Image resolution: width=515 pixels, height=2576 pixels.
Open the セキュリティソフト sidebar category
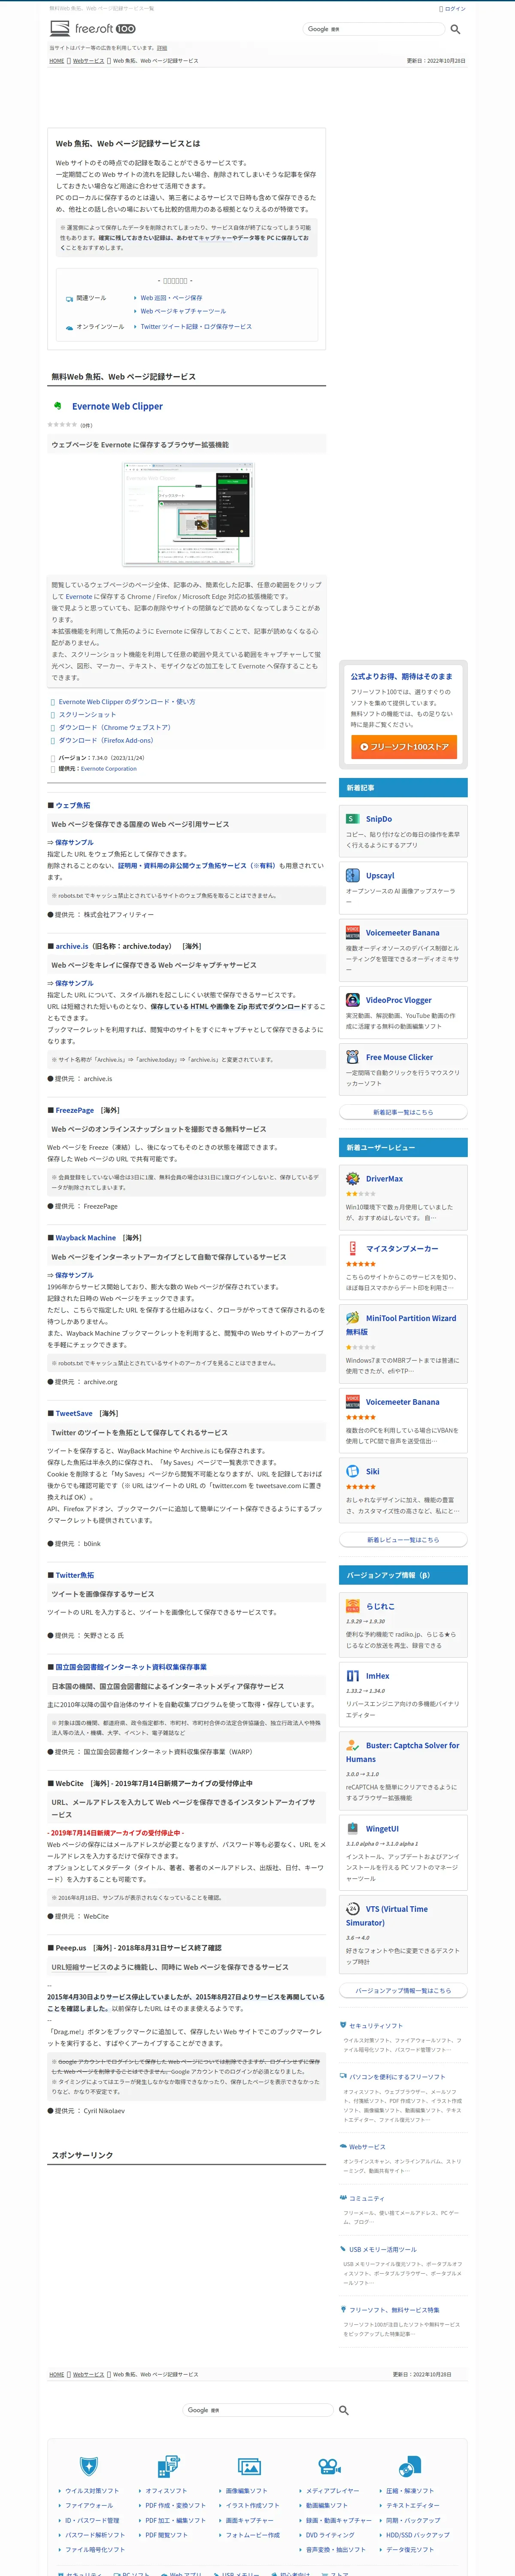(376, 2025)
